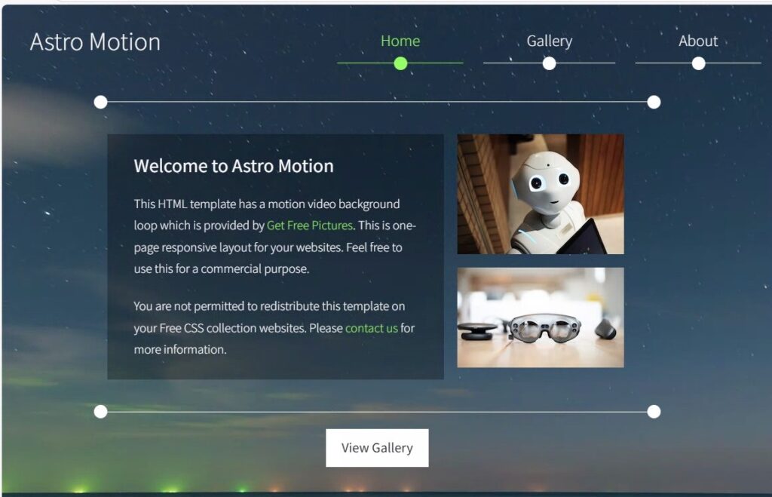Click the Welcome to Astro Motion heading
The height and width of the screenshot is (497, 772).
234,166
